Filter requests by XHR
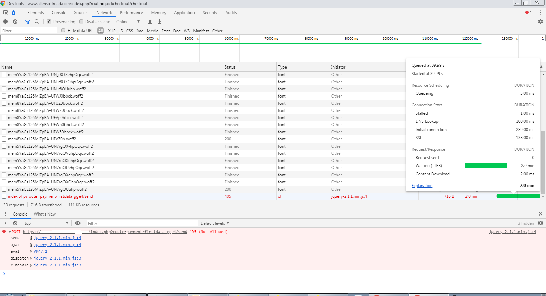Screen dimensions: 546x296 (112, 31)
